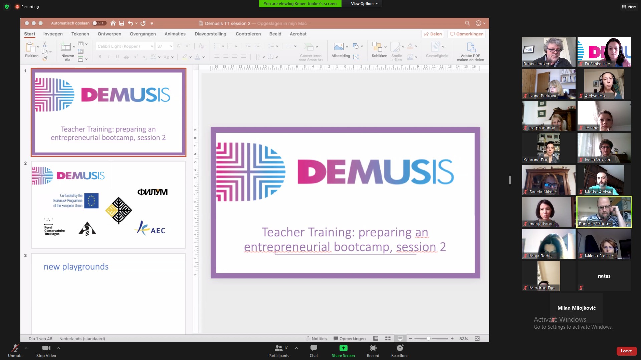The image size is (641, 360).
Task: Select slide 3 thumbnail new playgrounds
Action: click(108, 293)
